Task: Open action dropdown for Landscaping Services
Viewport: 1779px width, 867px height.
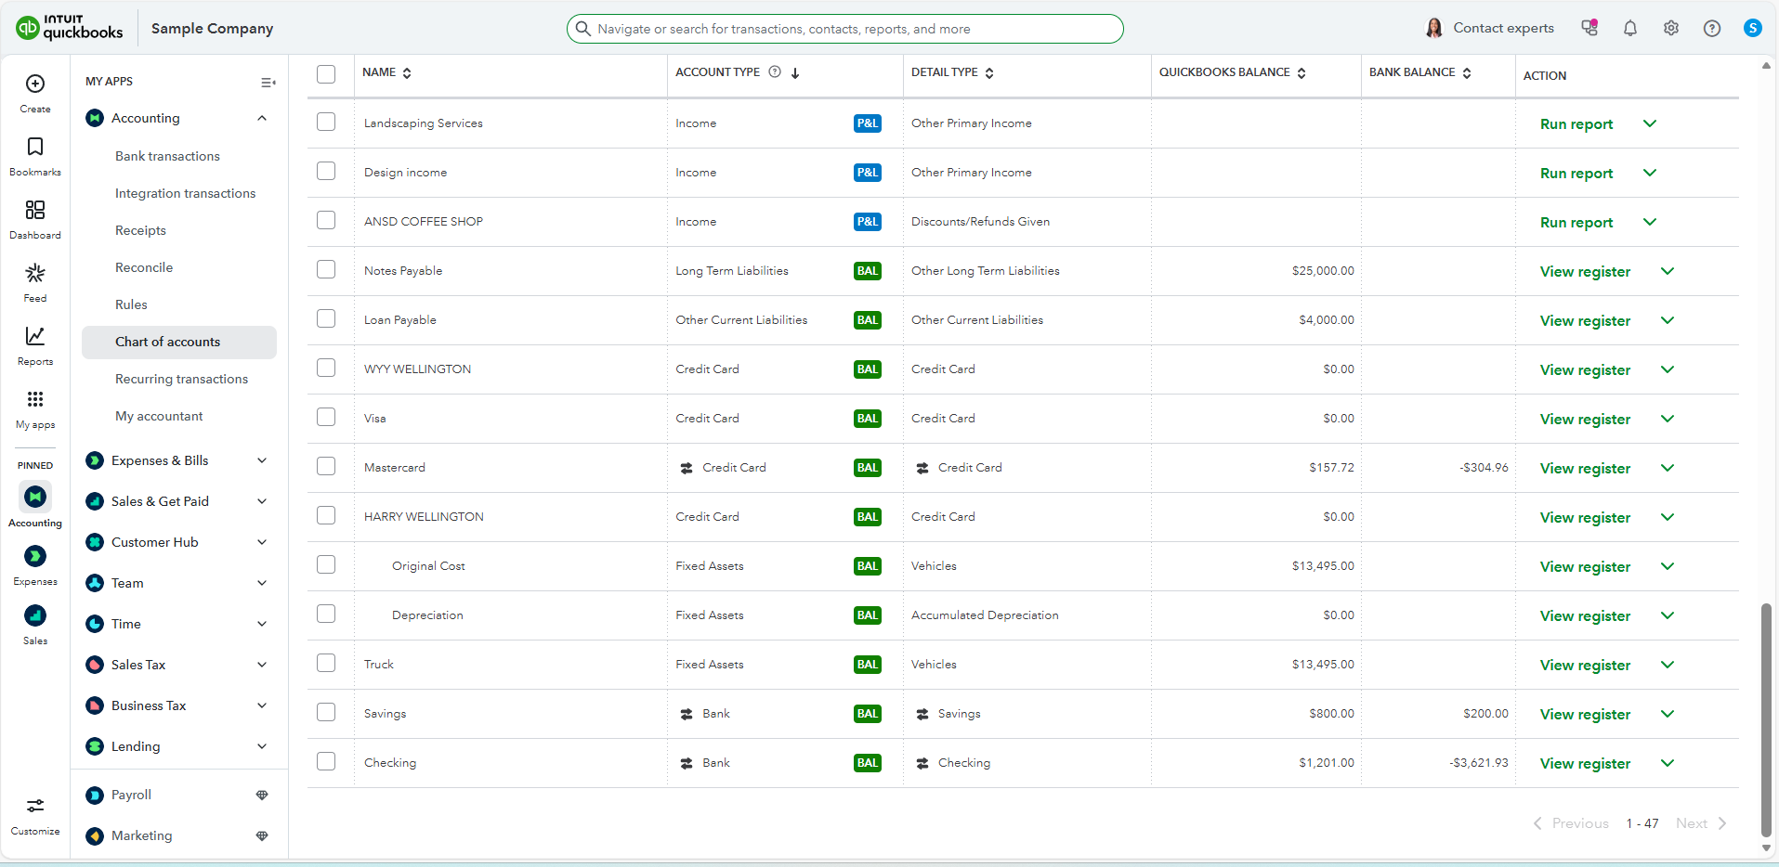Action: point(1650,123)
